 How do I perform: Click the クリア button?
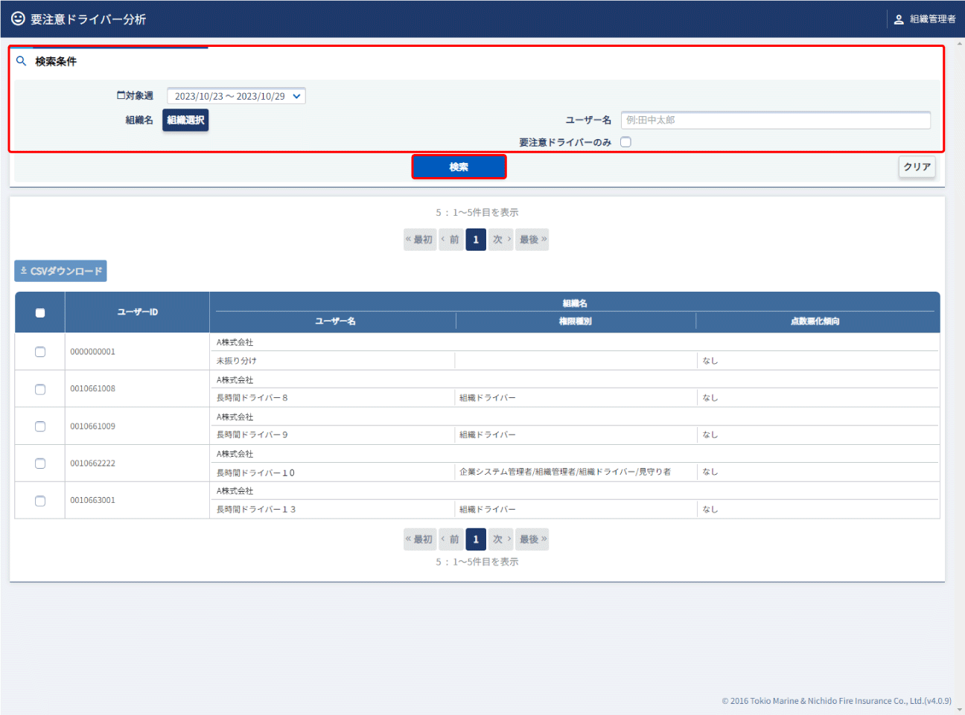point(917,167)
